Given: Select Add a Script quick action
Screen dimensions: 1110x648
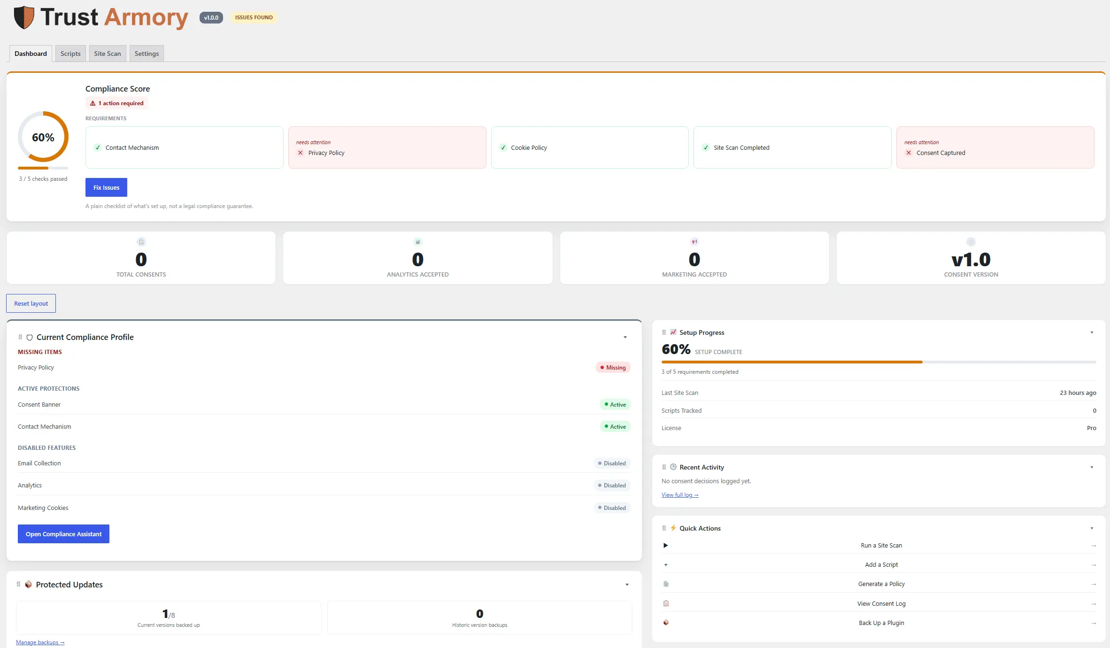Looking at the screenshot, I should click(879, 564).
